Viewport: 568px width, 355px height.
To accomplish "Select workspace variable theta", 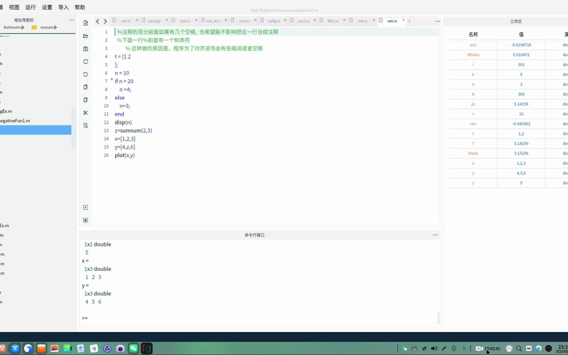I will pyautogui.click(x=473, y=153).
